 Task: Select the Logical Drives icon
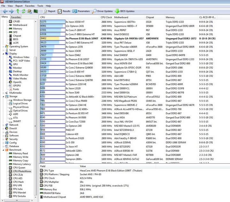[x=11, y=103]
